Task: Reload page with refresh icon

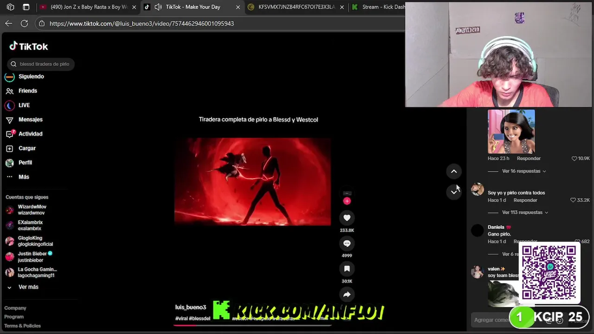Action: (25, 23)
